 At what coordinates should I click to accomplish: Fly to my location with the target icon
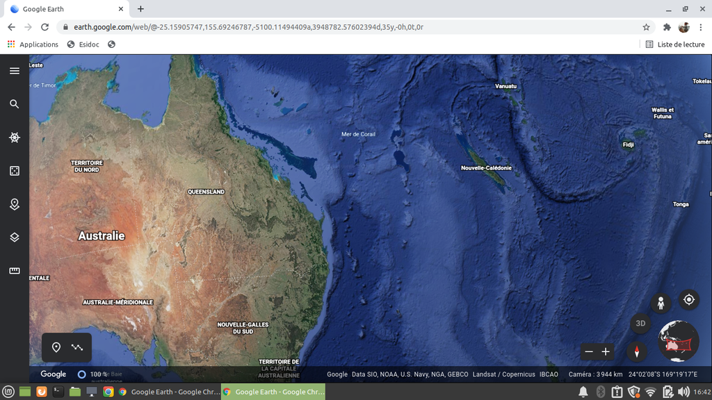689,299
